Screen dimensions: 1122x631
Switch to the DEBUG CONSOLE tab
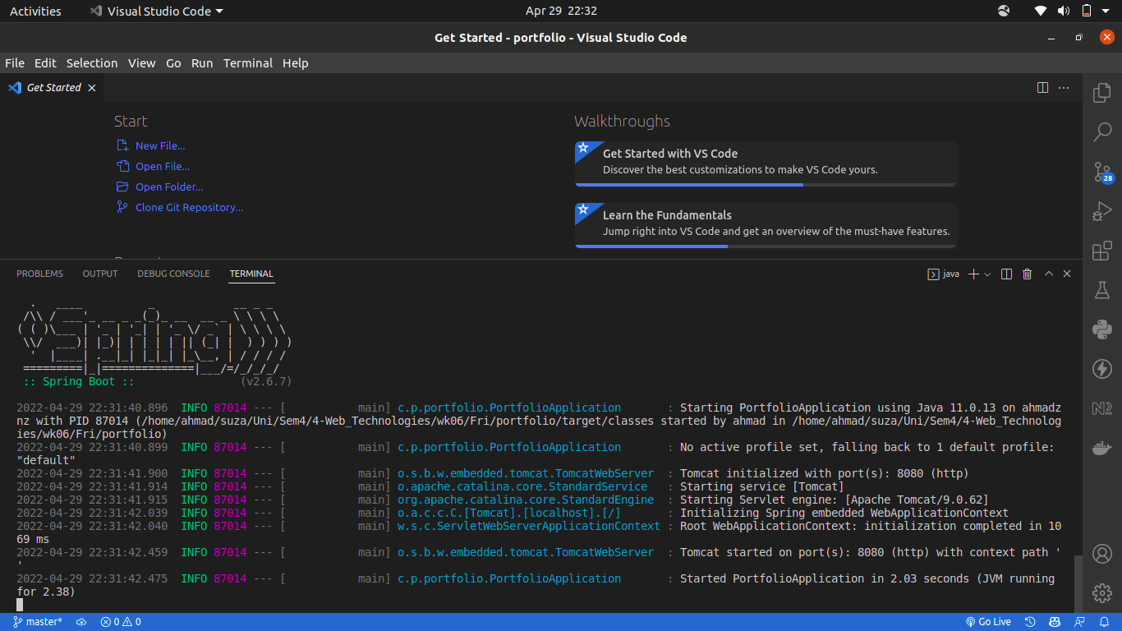point(173,274)
